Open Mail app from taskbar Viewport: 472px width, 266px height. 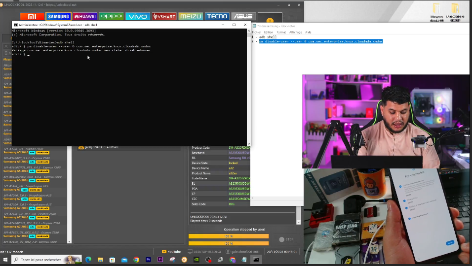[x=124, y=260]
